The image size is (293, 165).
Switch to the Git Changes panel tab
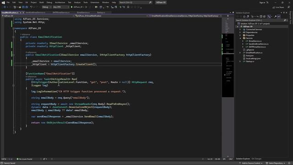pyautogui.click(x=256, y=159)
